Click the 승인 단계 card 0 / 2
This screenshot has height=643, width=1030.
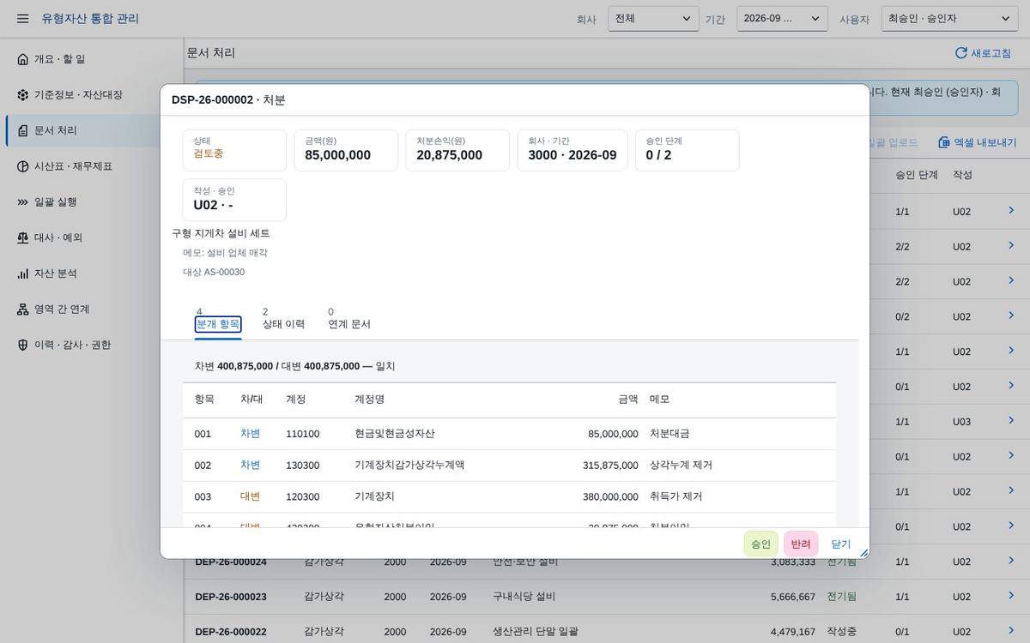pyautogui.click(x=688, y=150)
